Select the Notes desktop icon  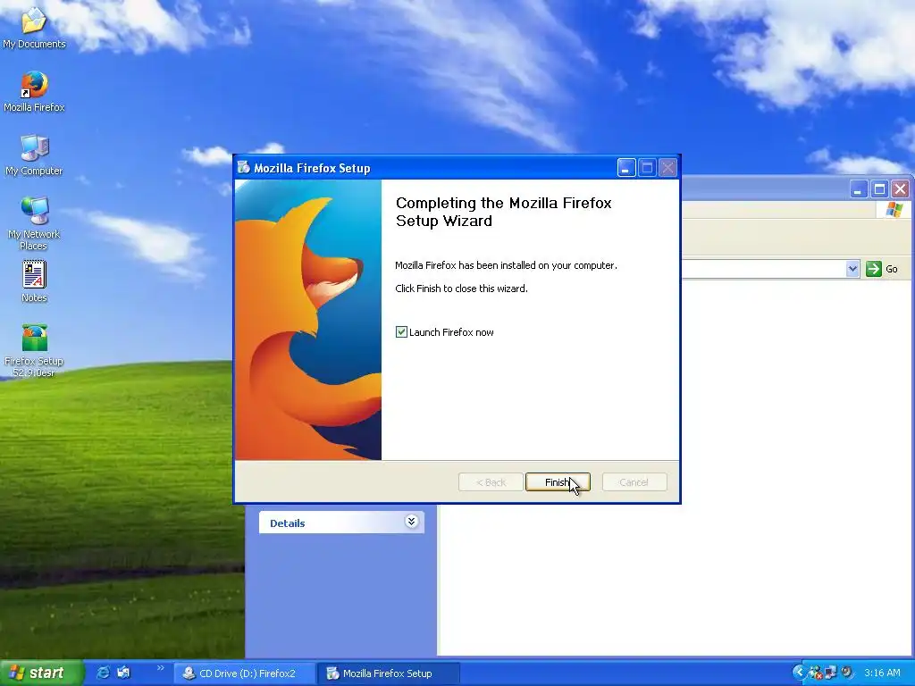coord(34,281)
